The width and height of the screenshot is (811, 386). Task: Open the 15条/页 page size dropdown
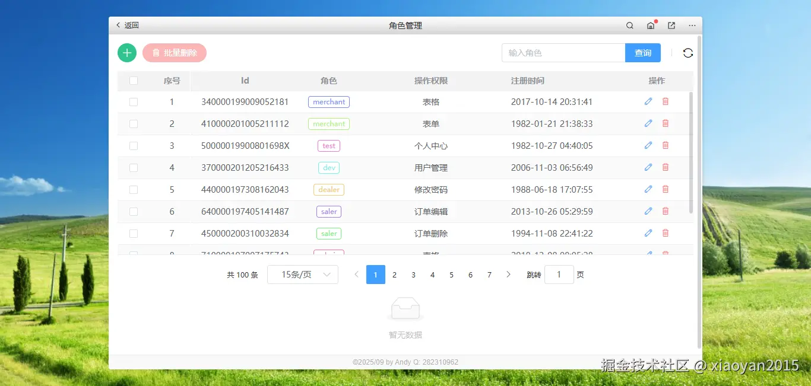303,275
